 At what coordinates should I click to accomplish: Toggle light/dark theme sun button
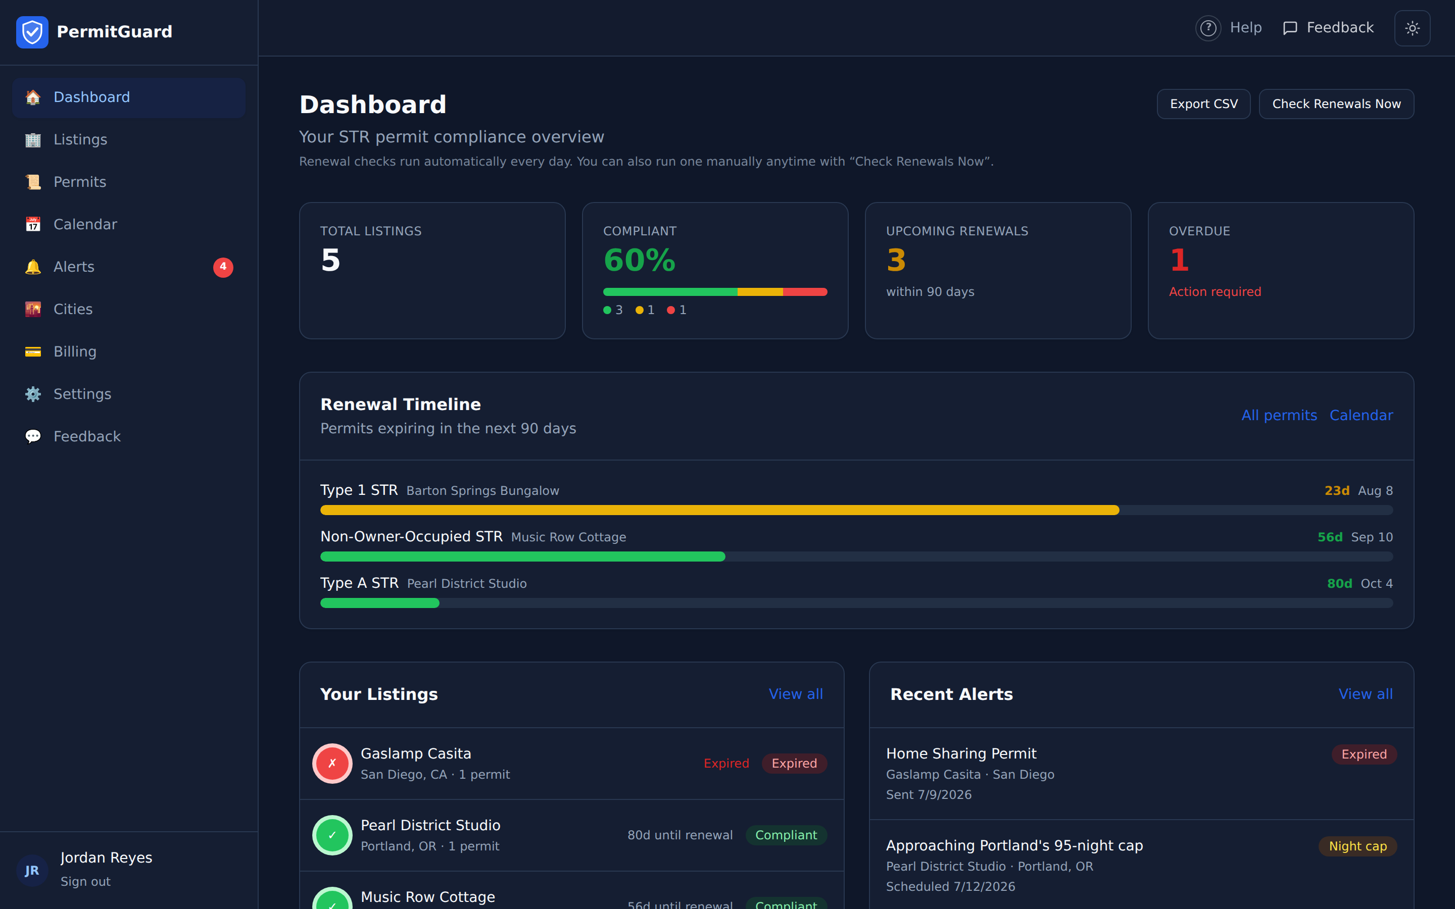pos(1413,28)
